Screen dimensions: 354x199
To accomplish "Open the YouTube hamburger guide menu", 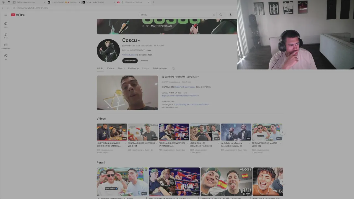I will (x=6, y=15).
